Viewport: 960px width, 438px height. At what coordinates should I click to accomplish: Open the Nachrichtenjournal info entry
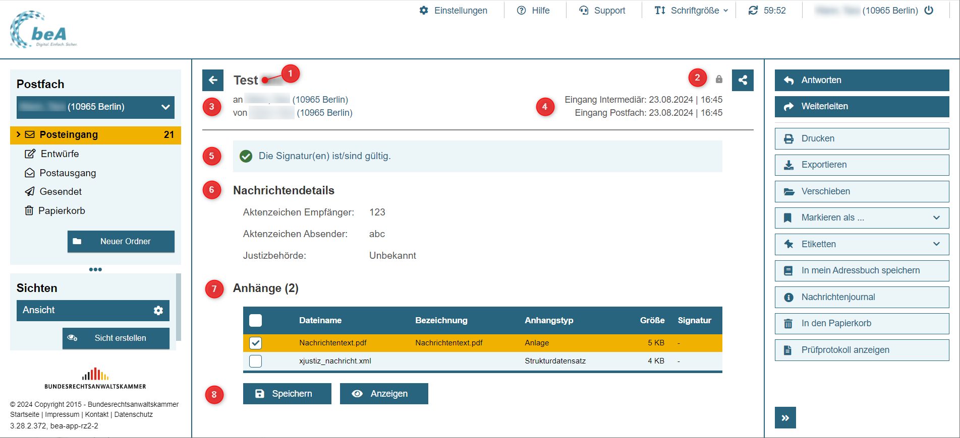(862, 297)
